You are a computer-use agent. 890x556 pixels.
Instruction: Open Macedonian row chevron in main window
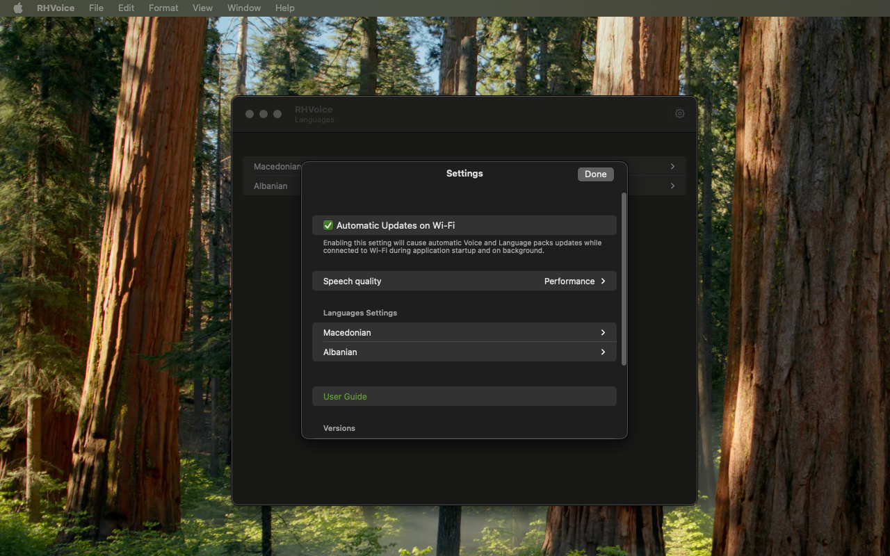tap(672, 166)
